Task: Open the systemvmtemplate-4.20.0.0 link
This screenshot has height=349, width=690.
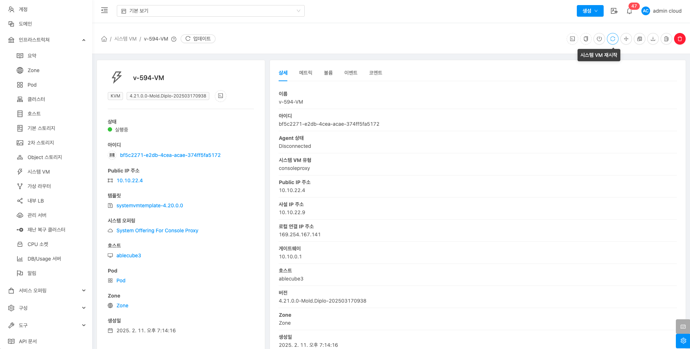Action: click(x=149, y=205)
